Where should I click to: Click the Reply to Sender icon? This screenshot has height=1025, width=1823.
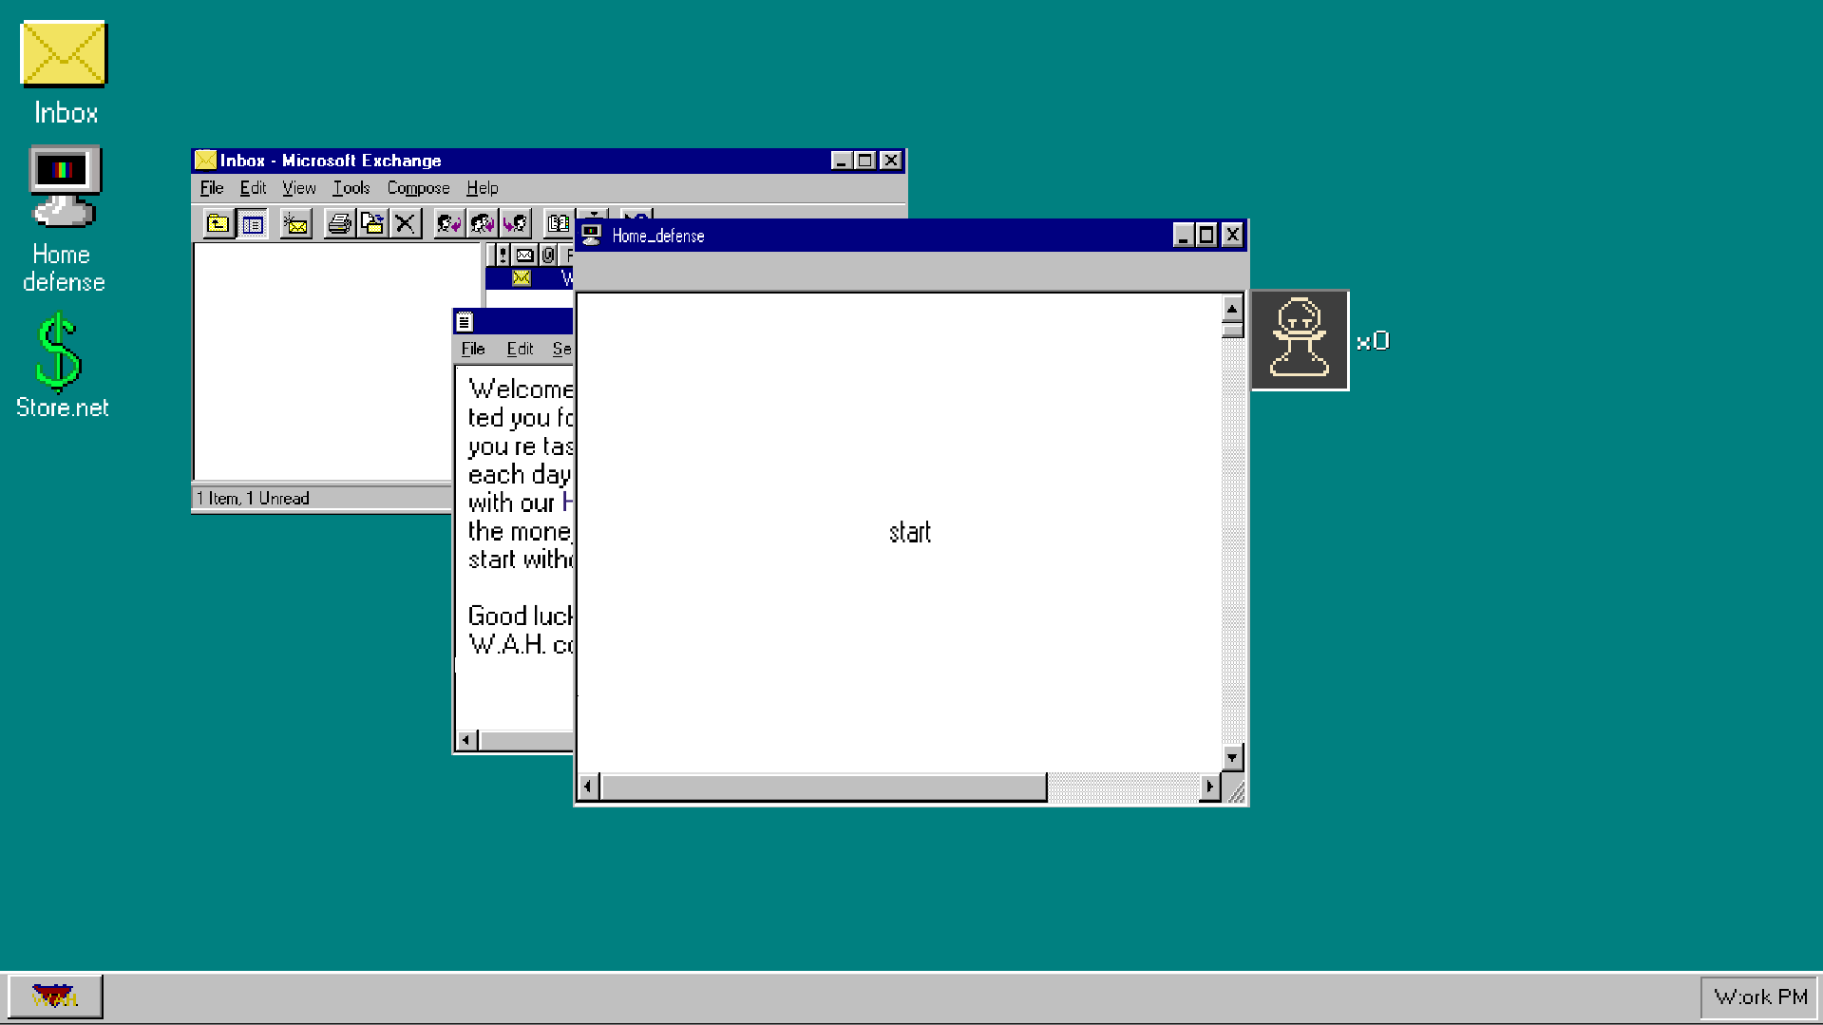pyautogui.click(x=448, y=224)
